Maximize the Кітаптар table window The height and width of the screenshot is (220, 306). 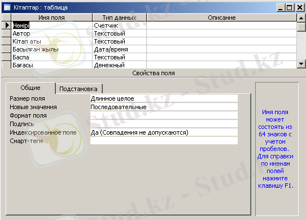pyautogui.click(x=290, y=7)
